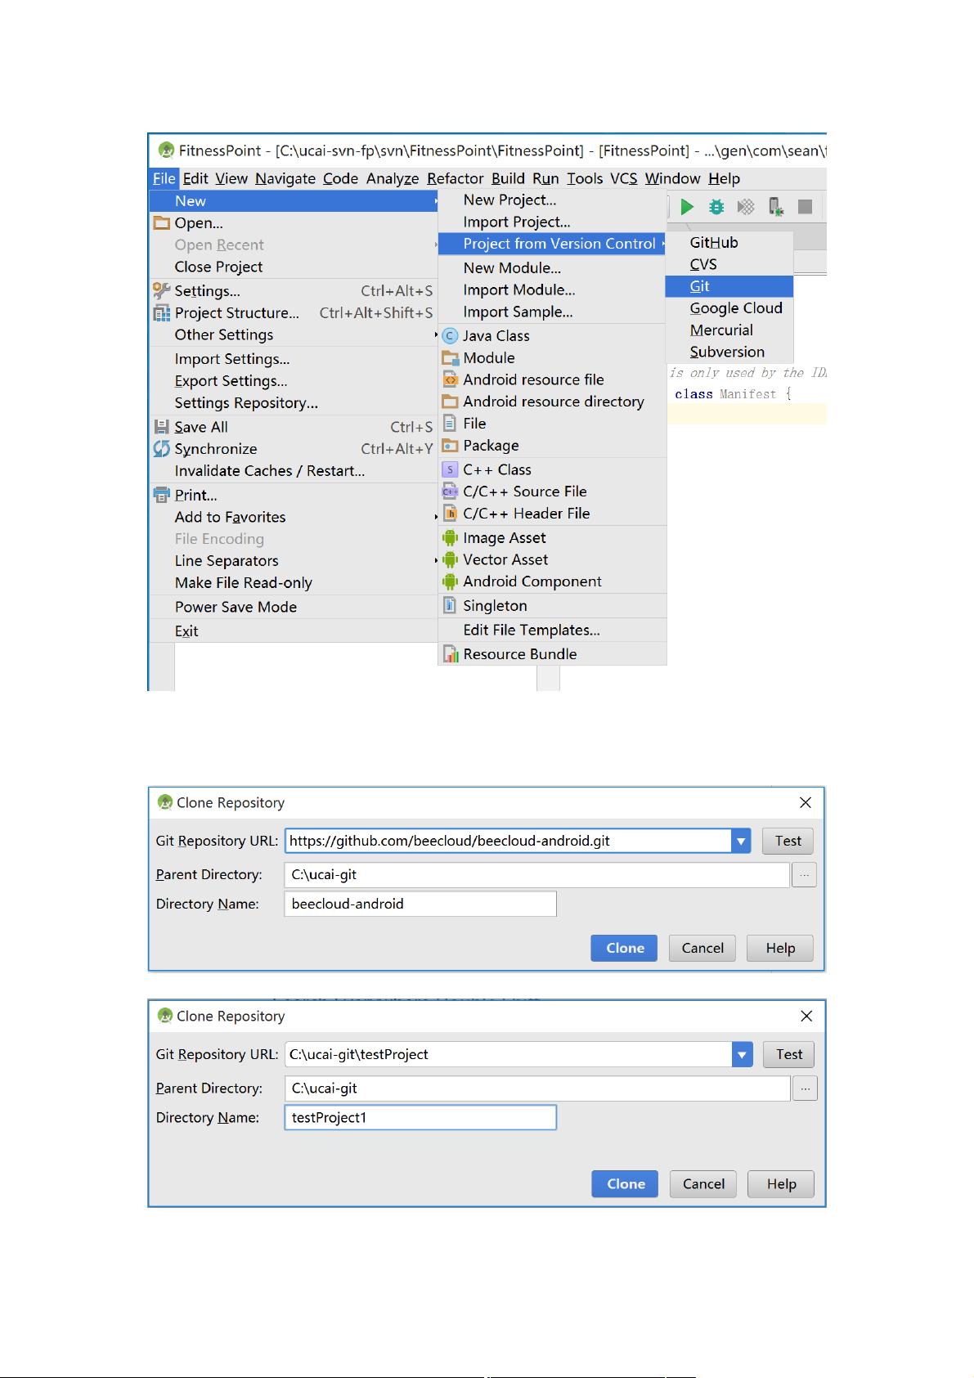Image resolution: width=974 pixels, height=1378 pixels.
Task: Expand Project from Version Control submenu
Action: tap(553, 244)
